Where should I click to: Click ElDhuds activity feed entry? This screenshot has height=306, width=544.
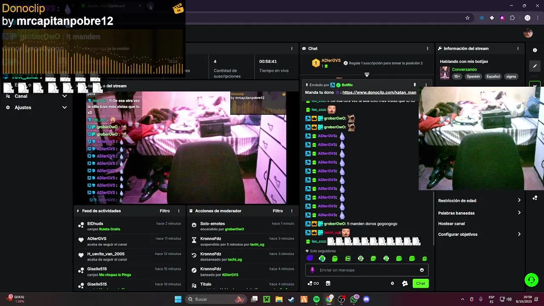[x=130, y=226]
